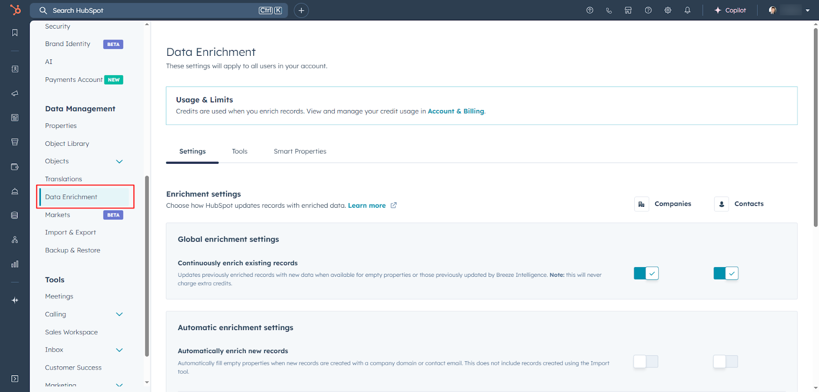This screenshot has height=392, width=819.
Task: Open Security settings in sidebar
Action: pyautogui.click(x=57, y=27)
